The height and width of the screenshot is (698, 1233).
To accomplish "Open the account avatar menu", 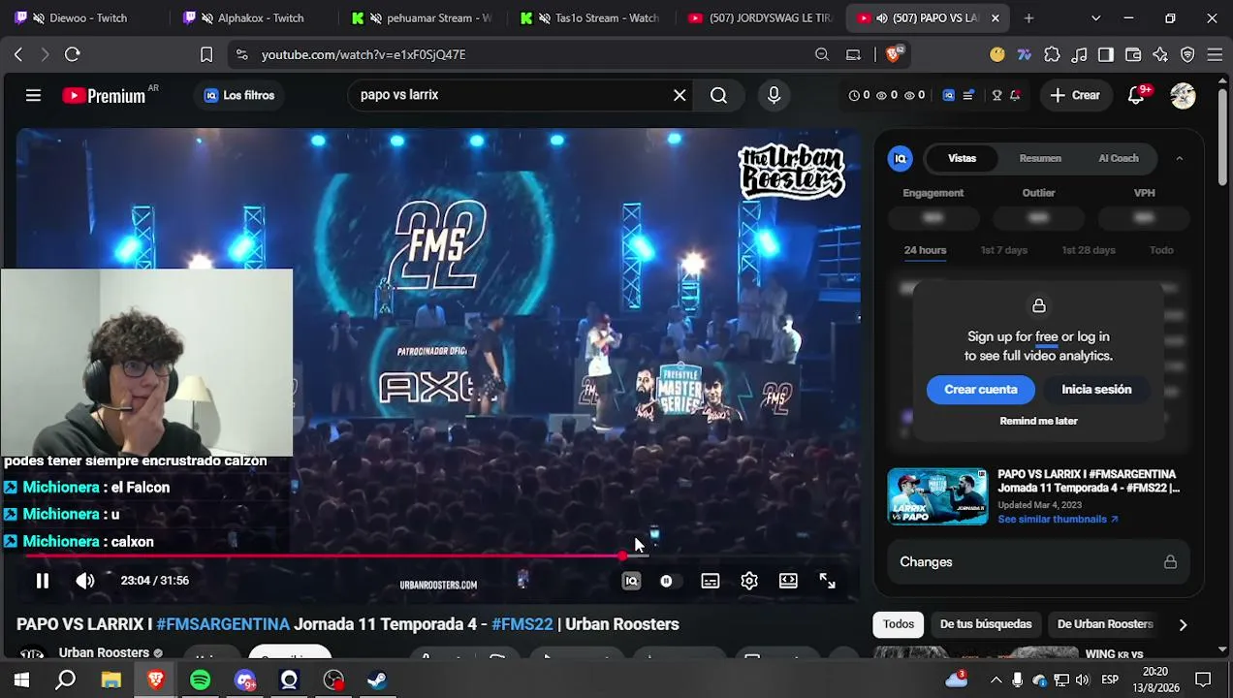I will [x=1183, y=95].
